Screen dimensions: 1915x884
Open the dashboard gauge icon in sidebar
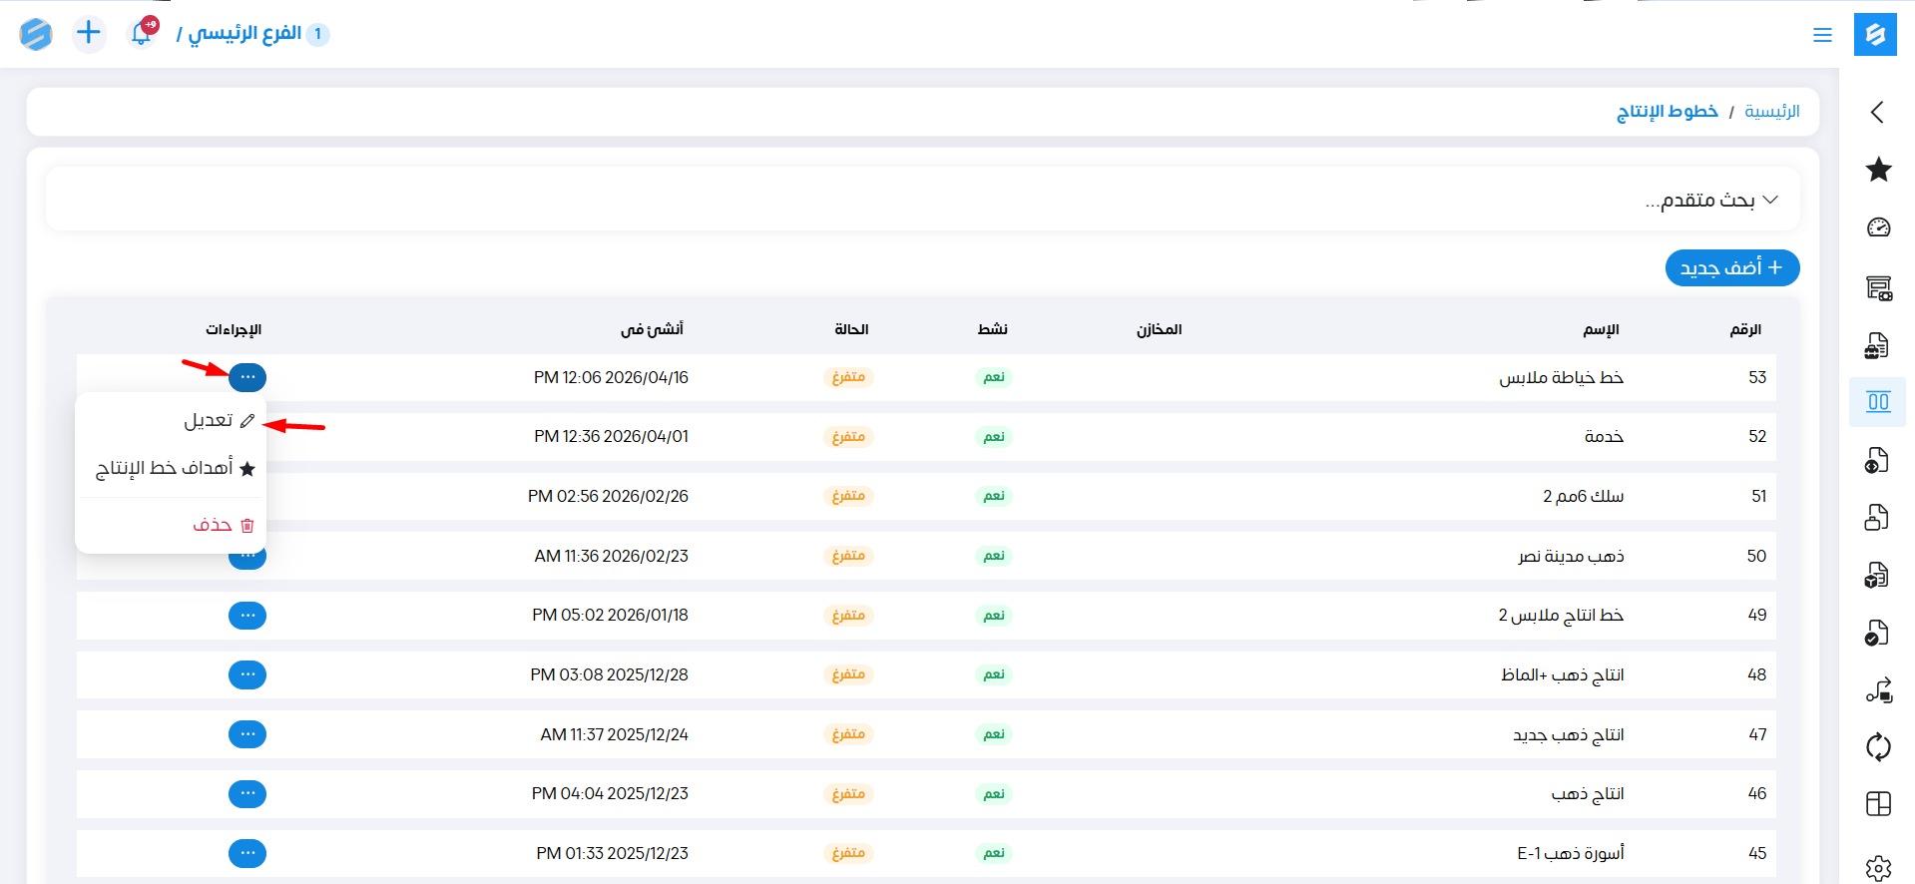click(1878, 227)
